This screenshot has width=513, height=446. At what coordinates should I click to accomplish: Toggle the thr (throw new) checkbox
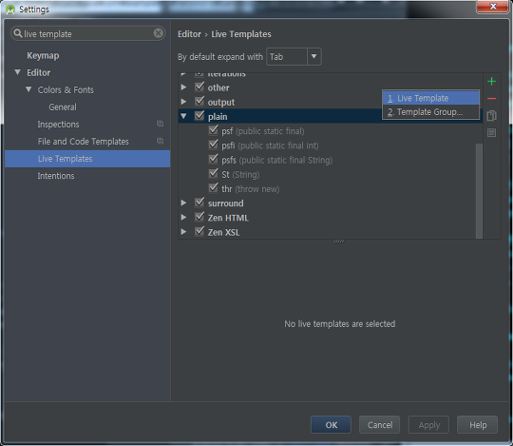[x=214, y=188]
